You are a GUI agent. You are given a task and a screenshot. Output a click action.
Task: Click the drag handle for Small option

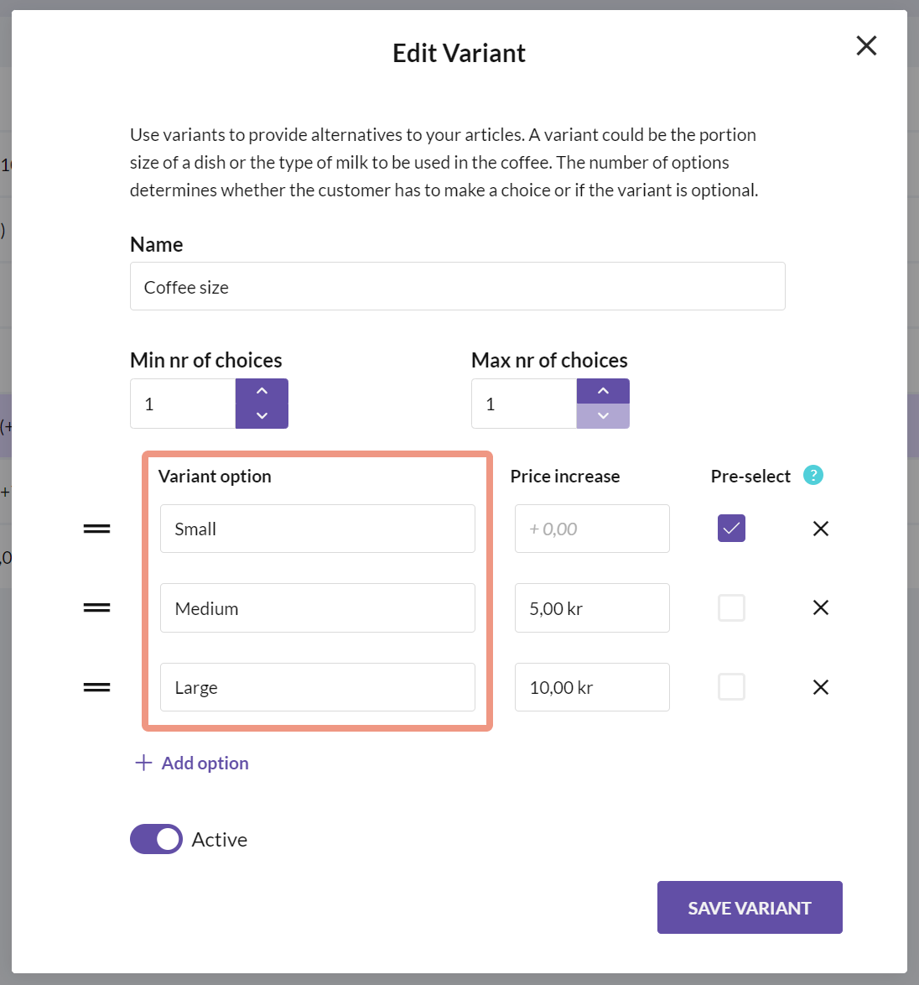click(x=96, y=529)
